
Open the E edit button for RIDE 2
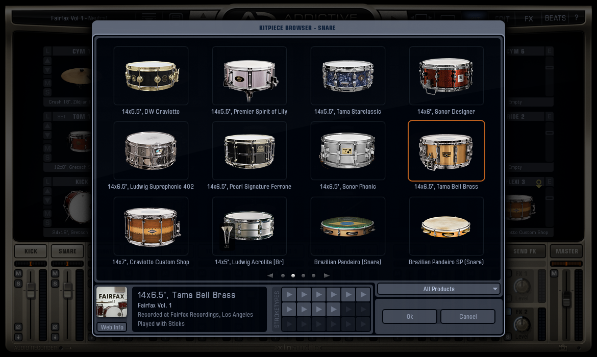coord(550,116)
